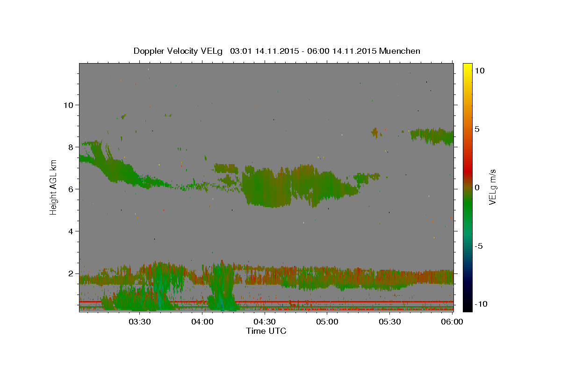Click the colorbar value -5
Image resolution: width=561 pixels, height=374 pixels.
478,246
